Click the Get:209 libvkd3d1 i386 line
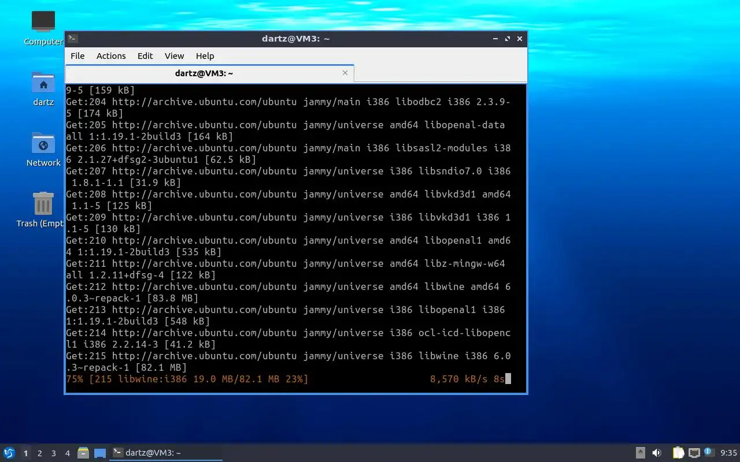The image size is (740, 462). point(288,223)
